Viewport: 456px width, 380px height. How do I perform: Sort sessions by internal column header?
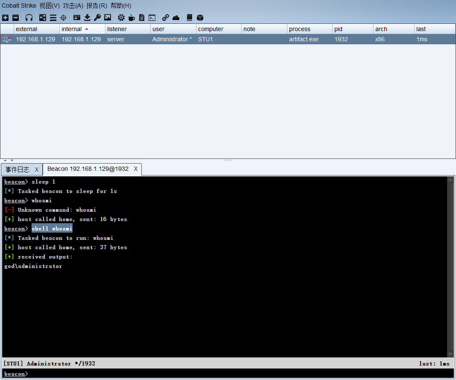(x=82, y=29)
